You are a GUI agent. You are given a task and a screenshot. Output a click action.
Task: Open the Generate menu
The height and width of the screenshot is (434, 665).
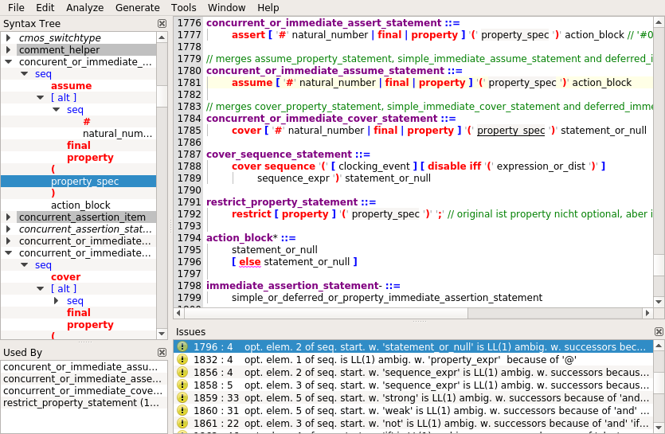point(137,7)
